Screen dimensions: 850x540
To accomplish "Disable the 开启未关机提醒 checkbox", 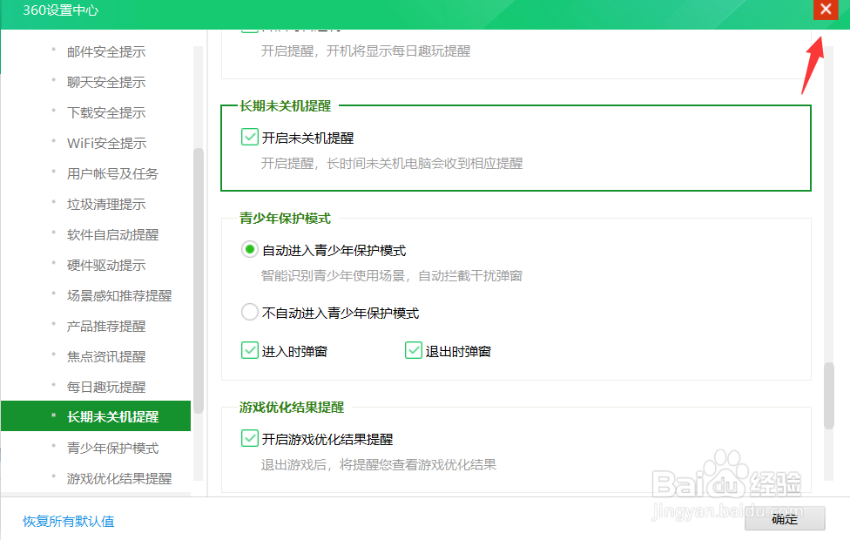I will (x=250, y=137).
